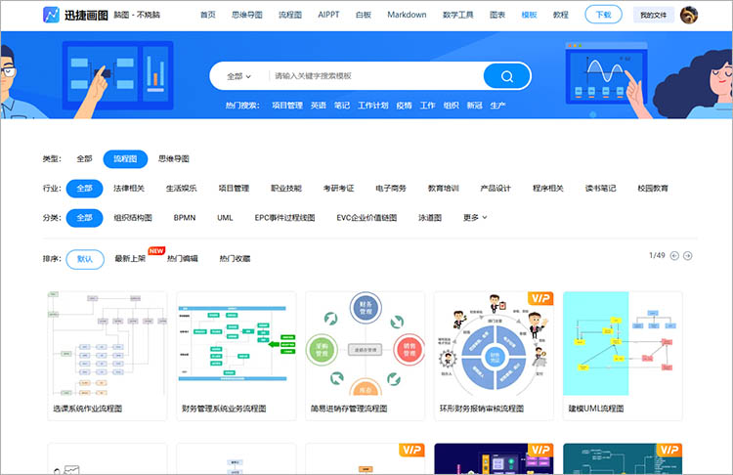733x475 pixels.
Task: Filter industry by 法律相关
Action: [129, 189]
